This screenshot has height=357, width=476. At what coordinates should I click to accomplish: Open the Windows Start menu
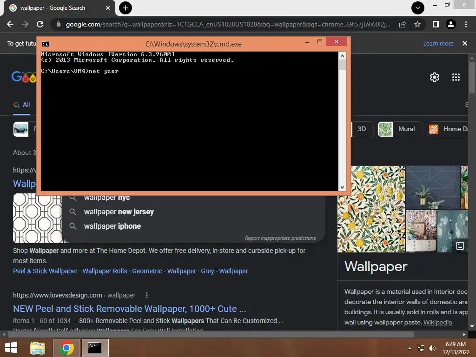(x=11, y=348)
